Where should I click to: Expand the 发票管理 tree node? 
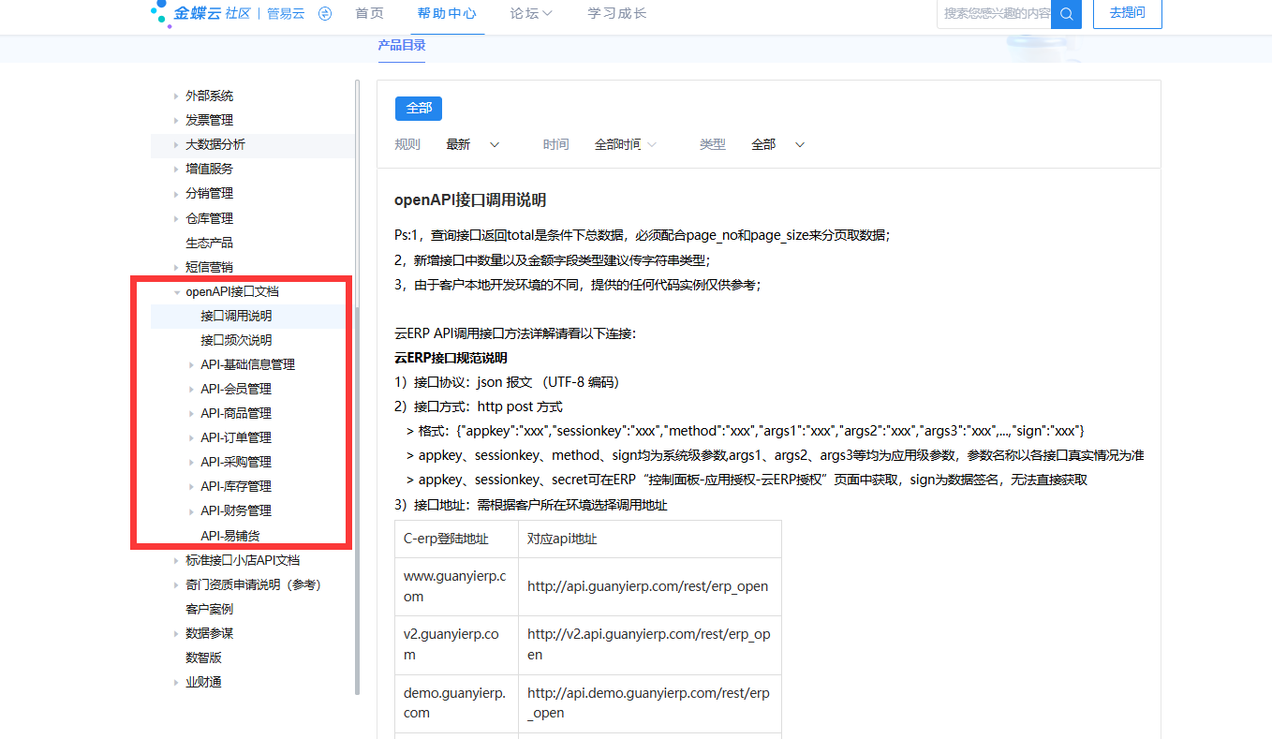pos(175,120)
